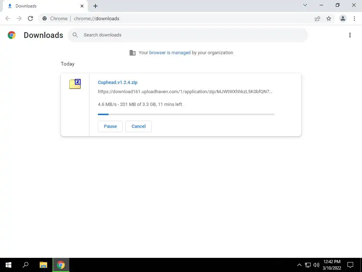This screenshot has height=272, width=362.
Task: Open Windows taskbar search
Action: tap(25, 265)
